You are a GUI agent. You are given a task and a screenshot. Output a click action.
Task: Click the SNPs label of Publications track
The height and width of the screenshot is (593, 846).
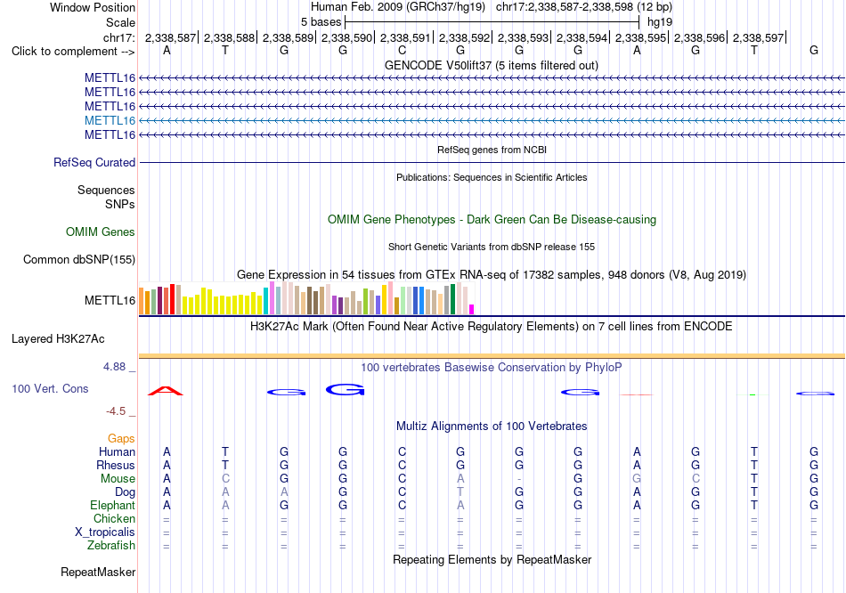[120, 204]
